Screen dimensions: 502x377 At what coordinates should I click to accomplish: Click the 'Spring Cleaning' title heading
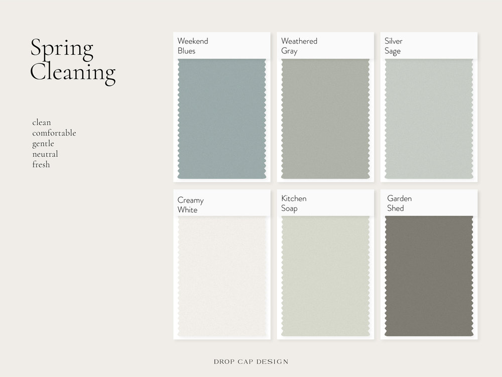click(73, 60)
